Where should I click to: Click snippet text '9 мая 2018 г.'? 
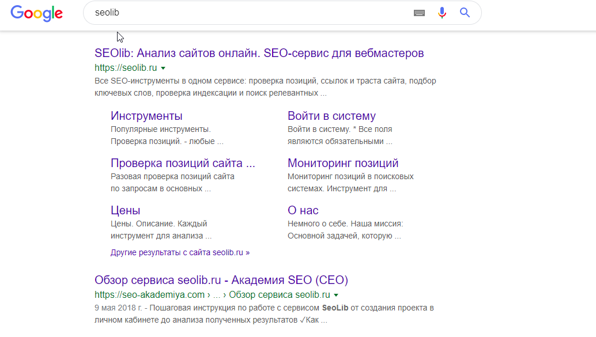click(118, 308)
